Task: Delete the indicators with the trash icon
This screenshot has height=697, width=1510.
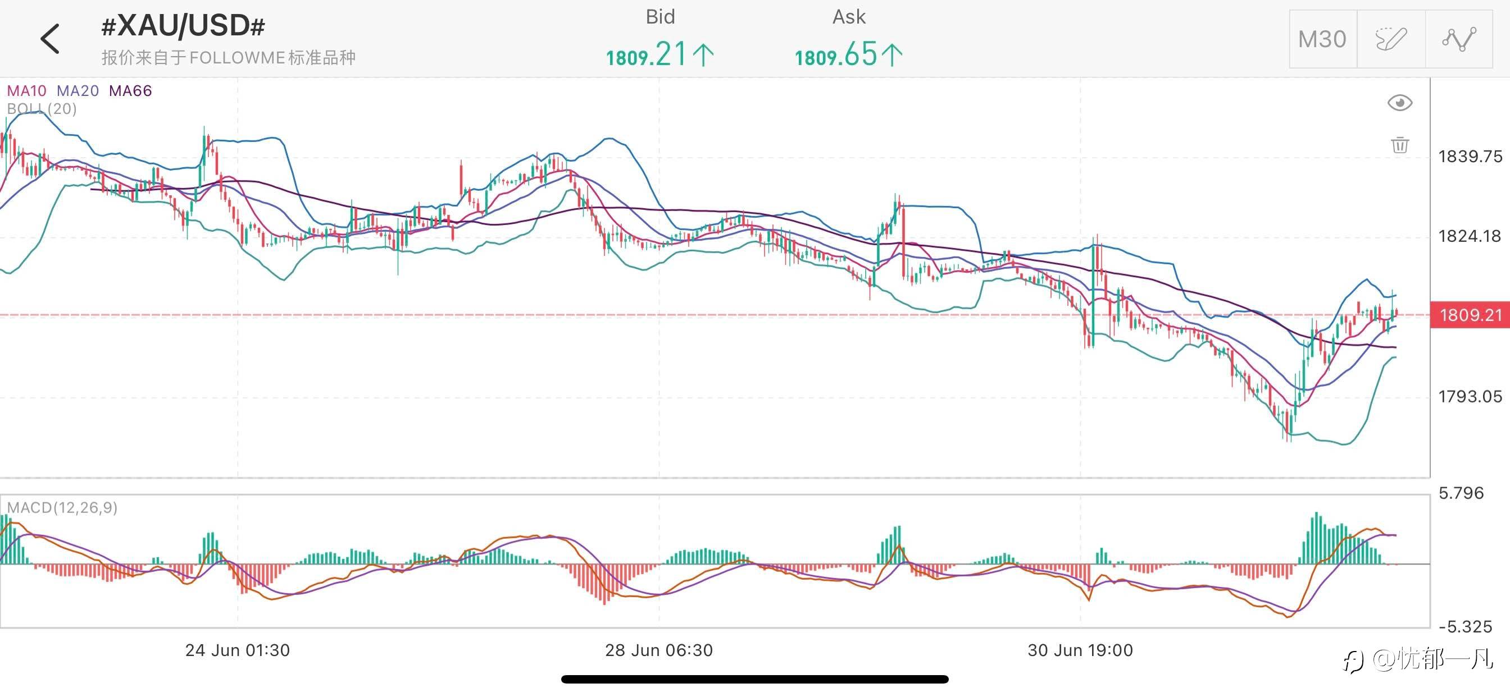Action: (1400, 145)
